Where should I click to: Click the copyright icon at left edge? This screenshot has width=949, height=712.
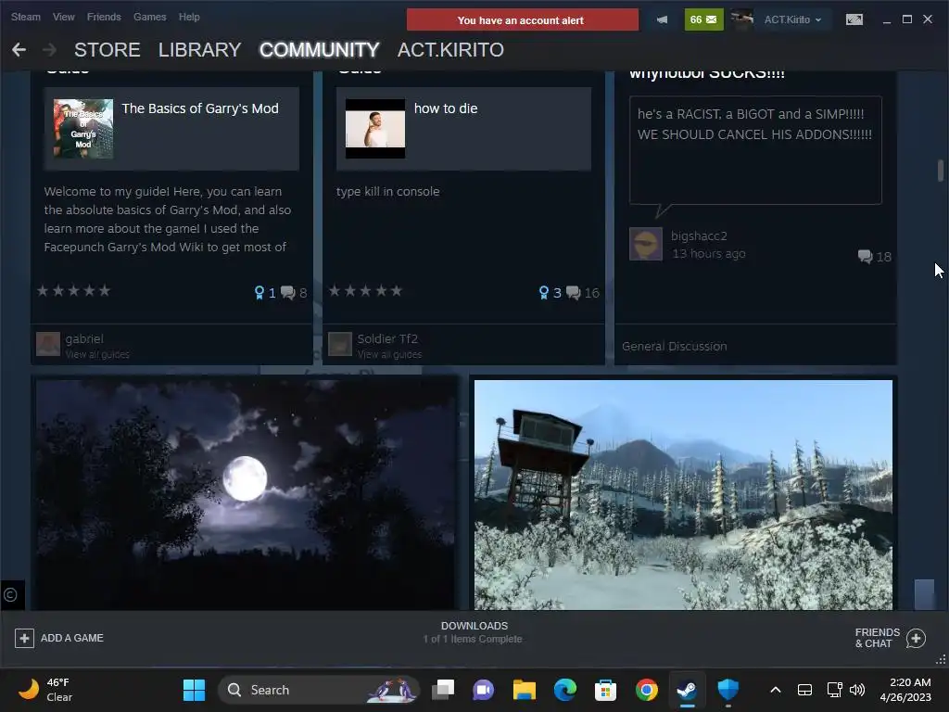click(x=10, y=594)
